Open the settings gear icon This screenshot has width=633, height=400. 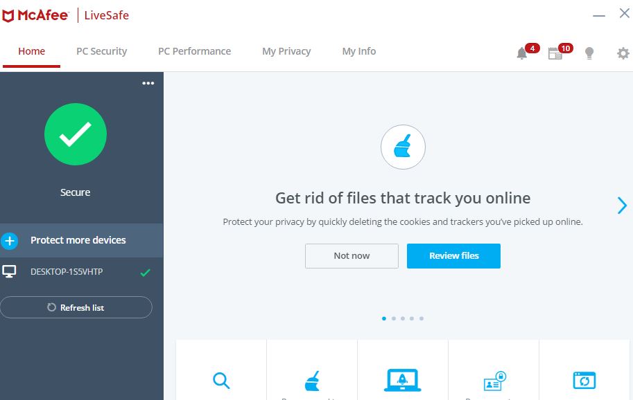tap(623, 53)
